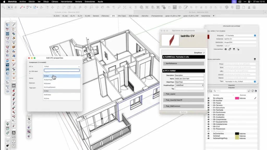
Task: Open the Cámara menu
Action: click(x=55, y=2)
